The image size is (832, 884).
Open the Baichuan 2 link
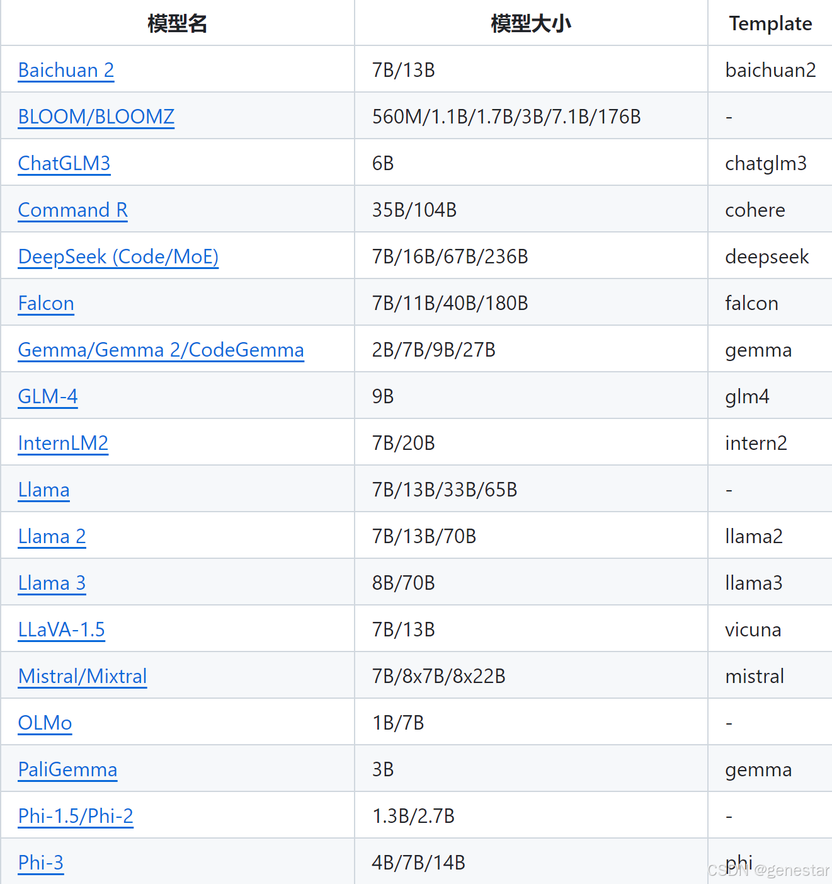66,70
